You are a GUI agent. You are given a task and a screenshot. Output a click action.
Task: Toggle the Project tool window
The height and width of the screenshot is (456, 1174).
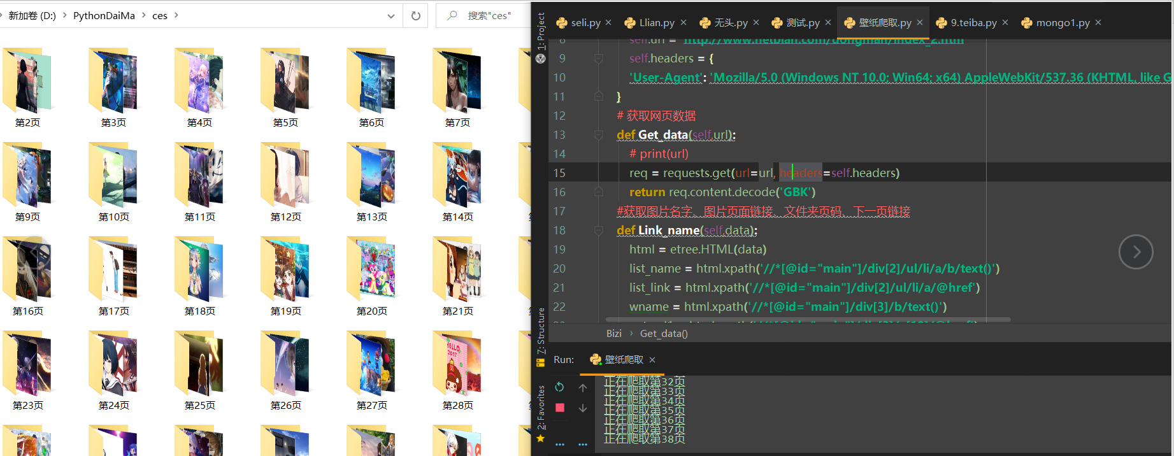[x=541, y=32]
